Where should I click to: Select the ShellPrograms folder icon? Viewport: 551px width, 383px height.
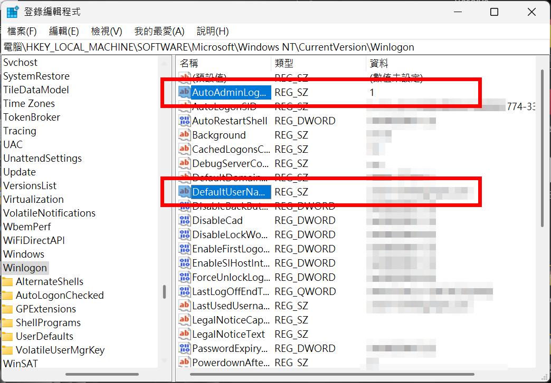click(x=7, y=322)
